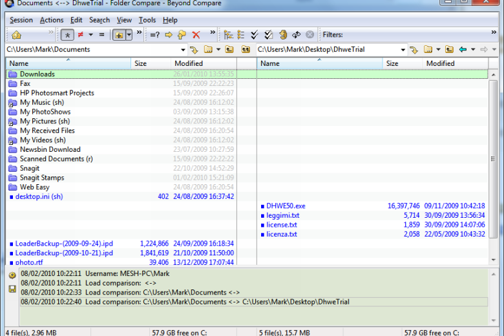Click the left pane curved browse arrow icon

pyautogui.click(x=194, y=50)
